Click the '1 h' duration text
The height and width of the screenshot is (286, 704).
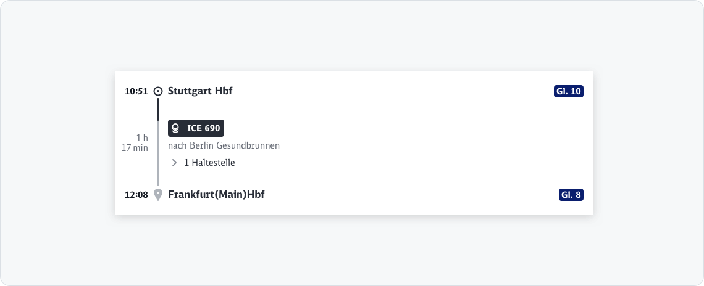(142, 137)
